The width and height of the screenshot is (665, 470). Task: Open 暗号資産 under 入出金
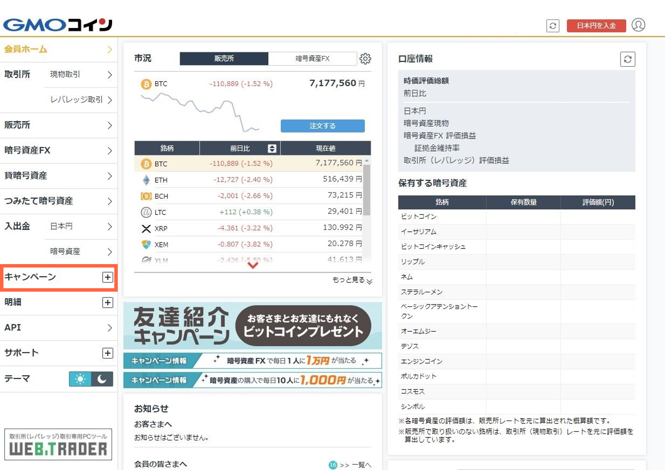pos(81,252)
